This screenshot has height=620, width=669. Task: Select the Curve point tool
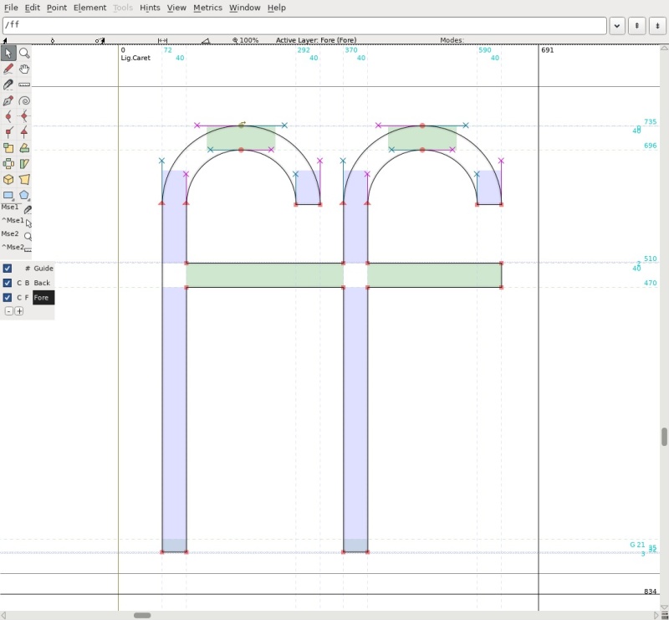8,116
